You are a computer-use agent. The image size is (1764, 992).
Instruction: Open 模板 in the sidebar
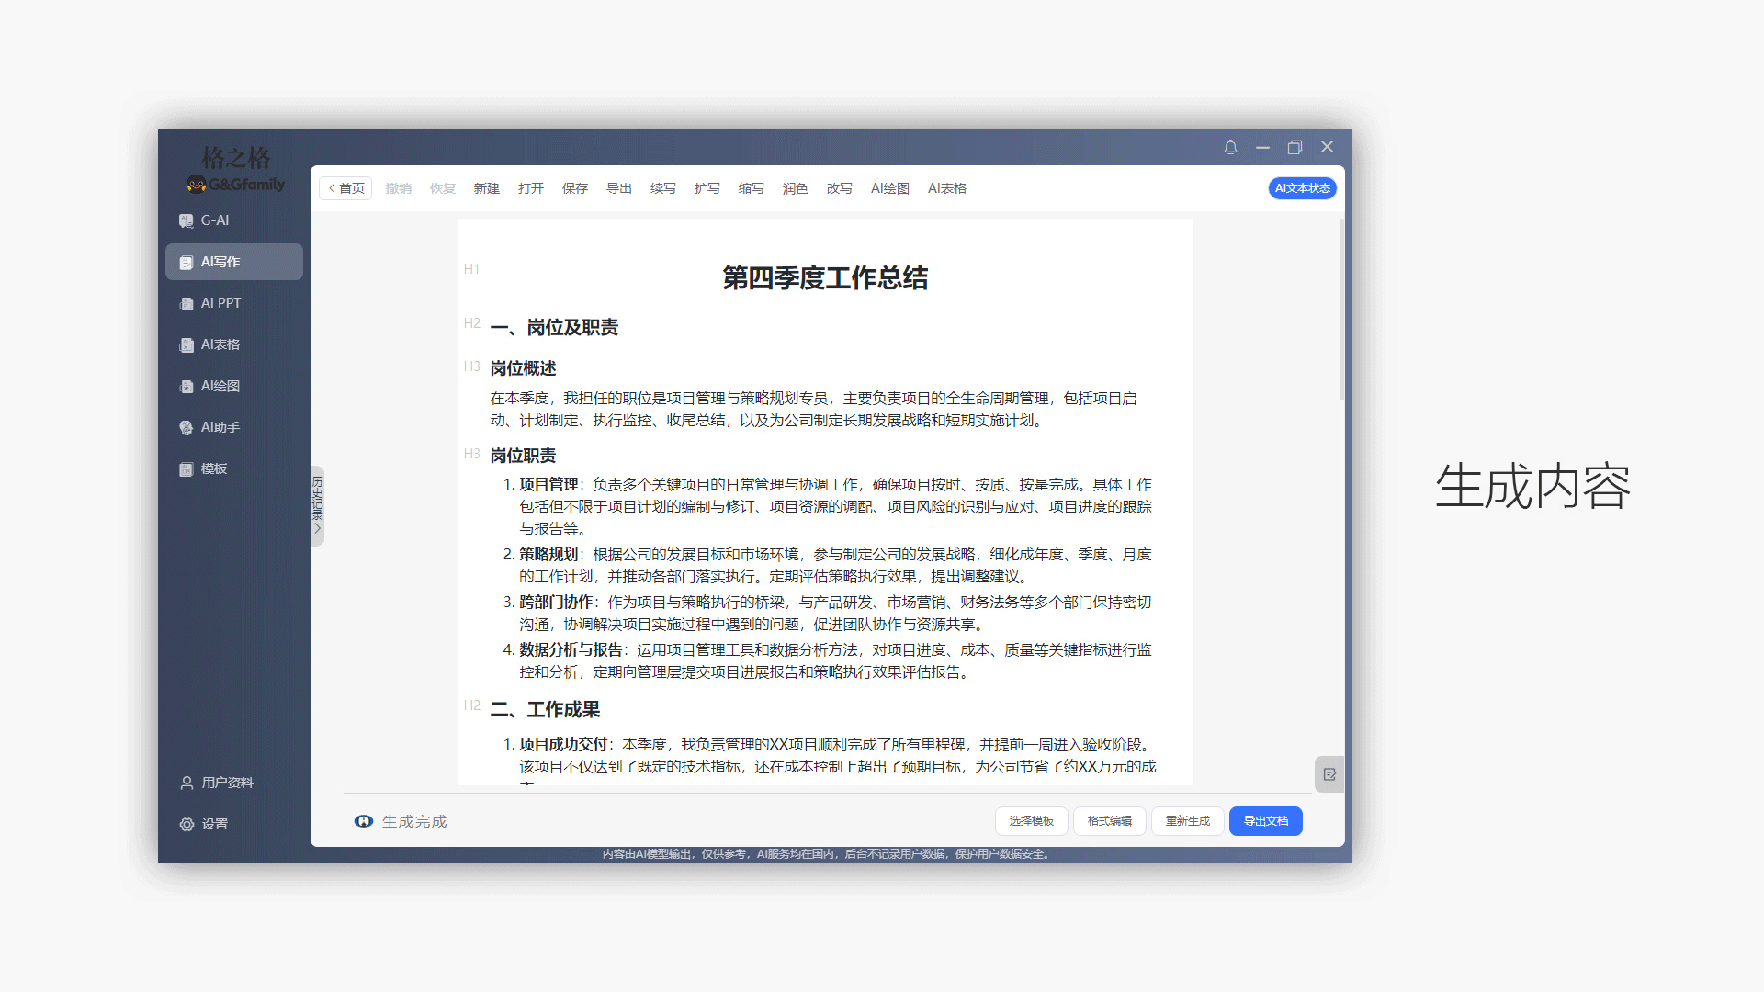tap(213, 468)
